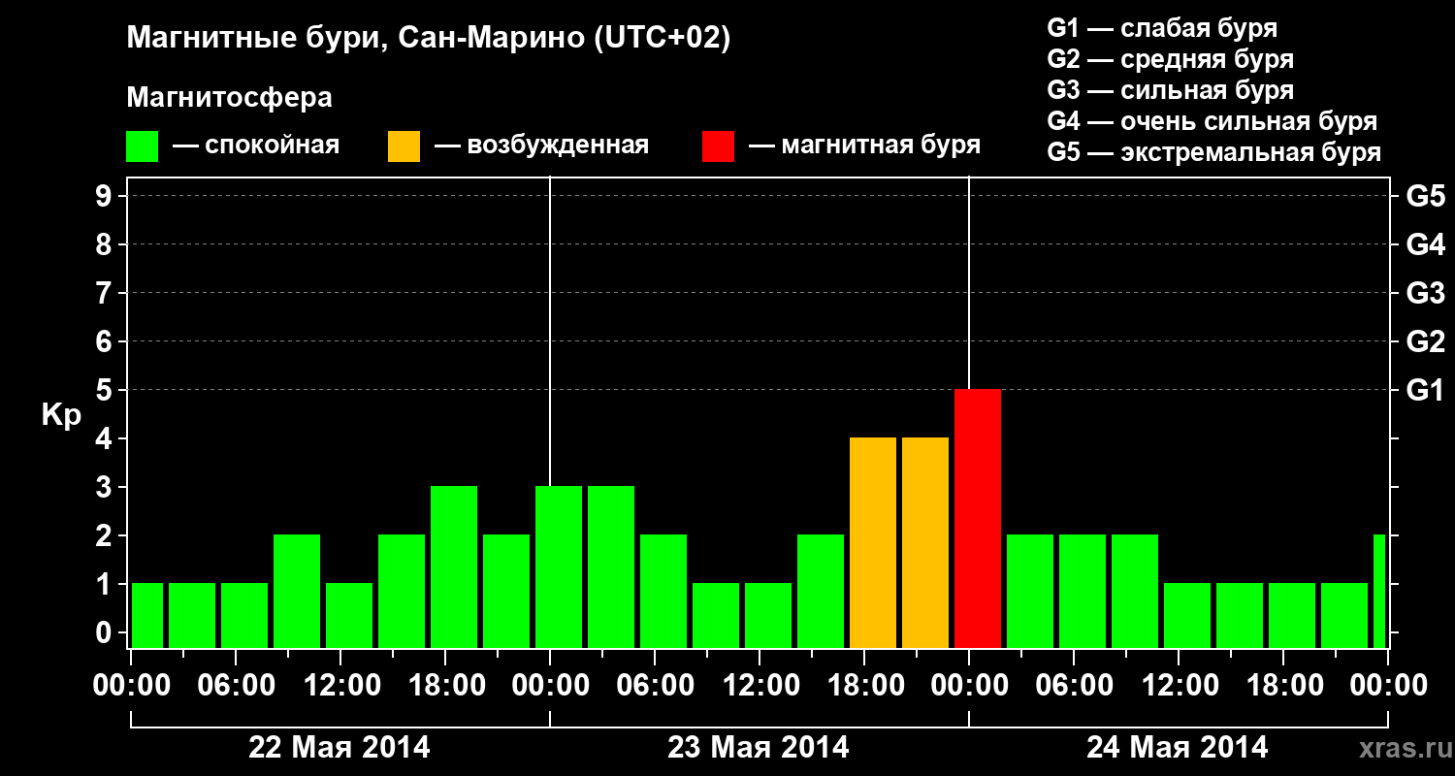Click the red magnetic storm legend swatch
1455x776 pixels.
pos(719,146)
